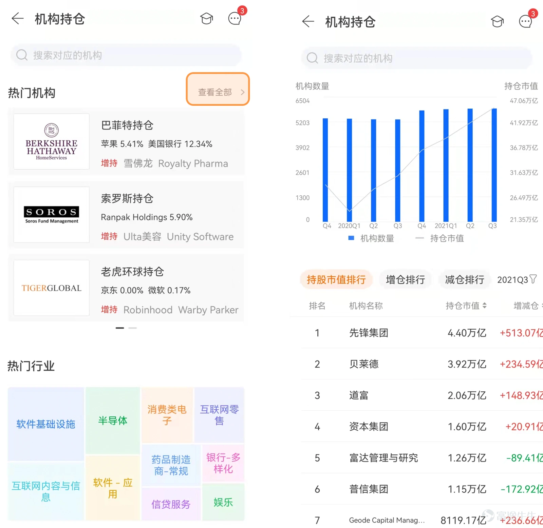The height and width of the screenshot is (528, 543).
Task: Select 半导体 industry tile
Action: point(113,421)
